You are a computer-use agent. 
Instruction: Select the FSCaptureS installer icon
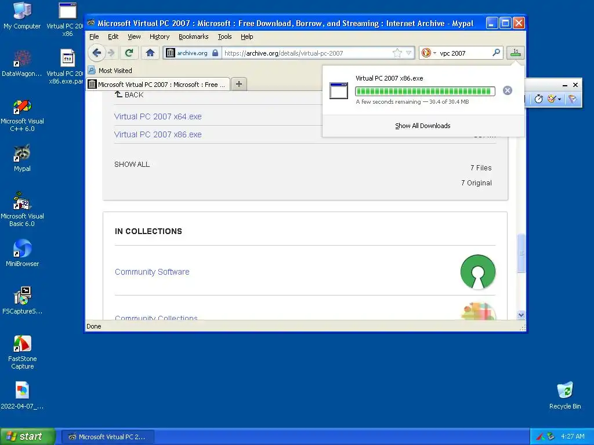pyautogui.click(x=22, y=301)
